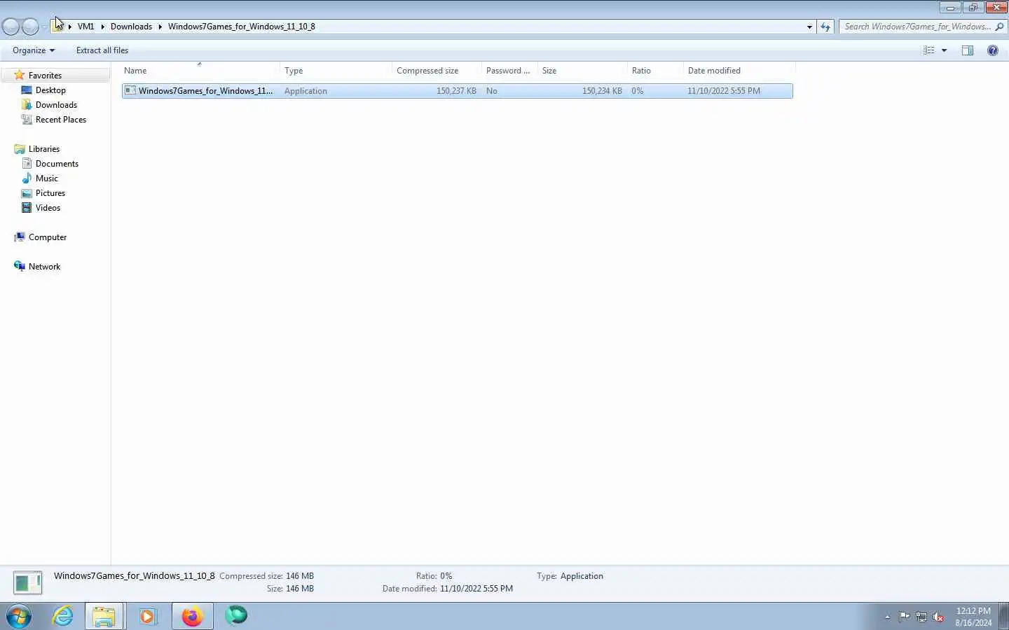Click network tray icon
Screen dimensions: 1009x630
tap(921, 617)
